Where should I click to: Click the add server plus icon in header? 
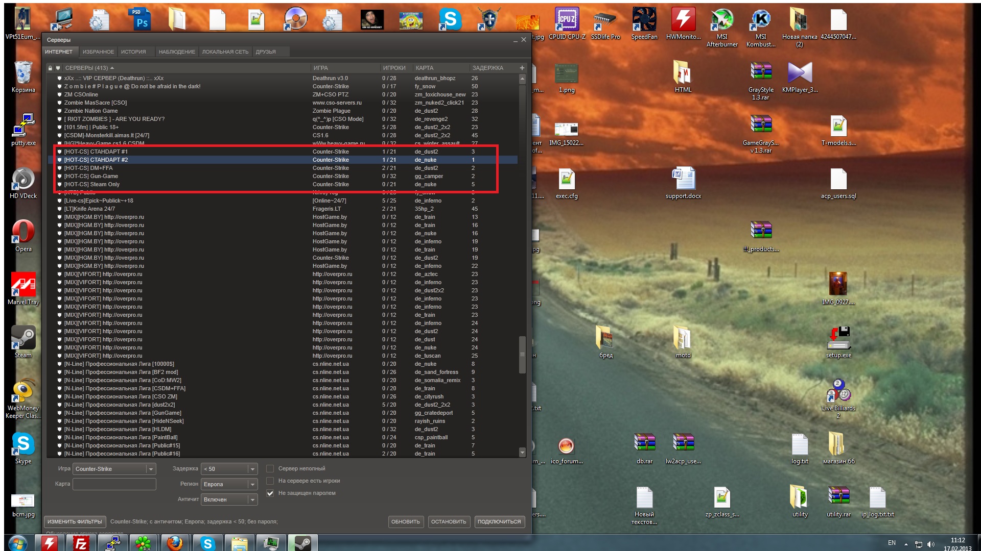(522, 68)
